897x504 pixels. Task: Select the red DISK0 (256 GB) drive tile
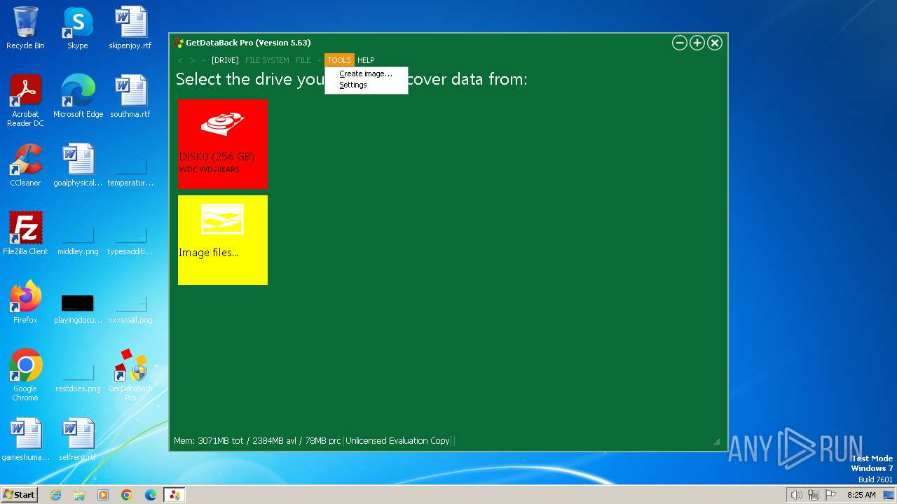[223, 144]
